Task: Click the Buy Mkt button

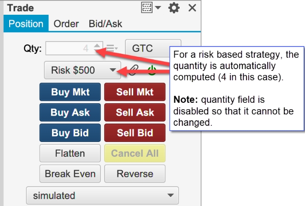Action: [x=70, y=92]
